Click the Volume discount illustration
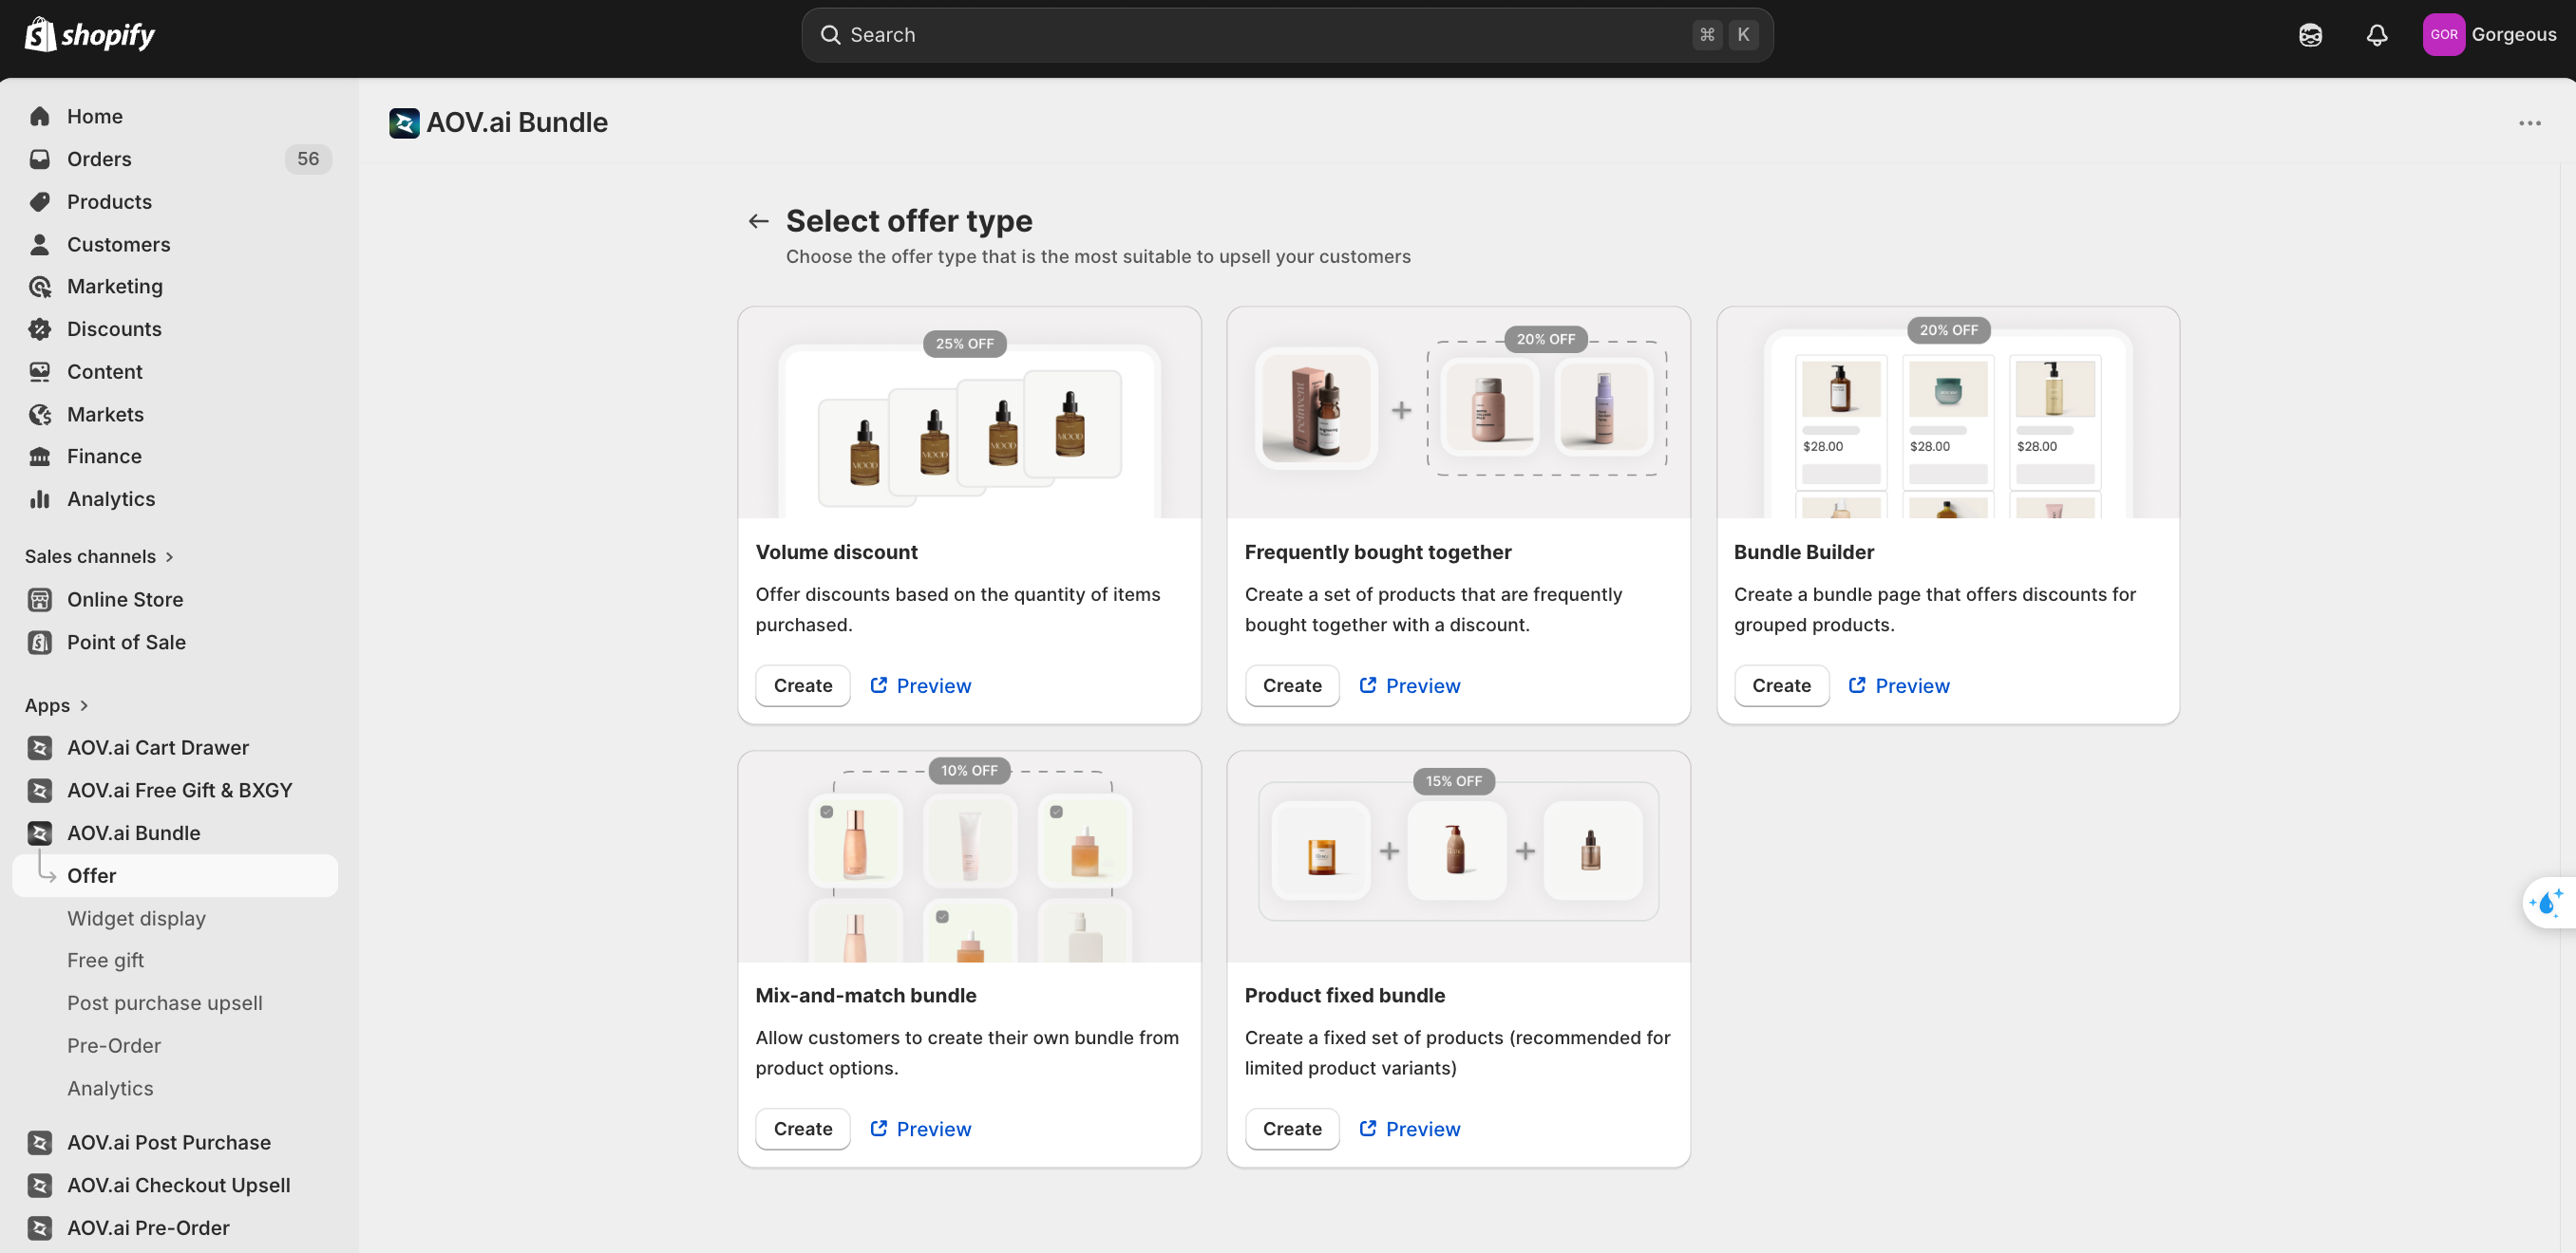 point(969,413)
